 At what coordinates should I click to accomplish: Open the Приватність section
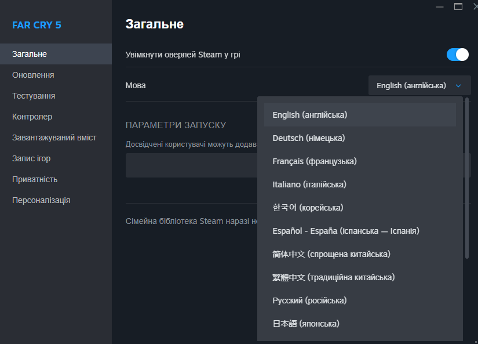[56, 179]
